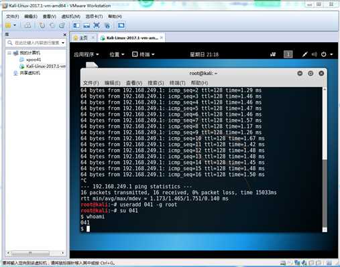Revert the VM to its snapshot
This screenshot has width=340, height=267.
pyautogui.click(x=52, y=25)
